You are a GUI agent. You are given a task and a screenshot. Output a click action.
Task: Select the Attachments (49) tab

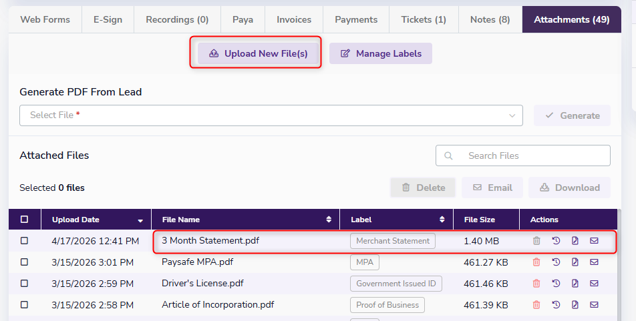(x=571, y=19)
